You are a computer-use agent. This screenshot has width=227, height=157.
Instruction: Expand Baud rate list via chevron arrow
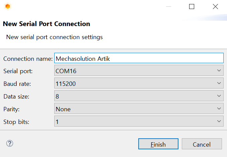tap(219, 83)
